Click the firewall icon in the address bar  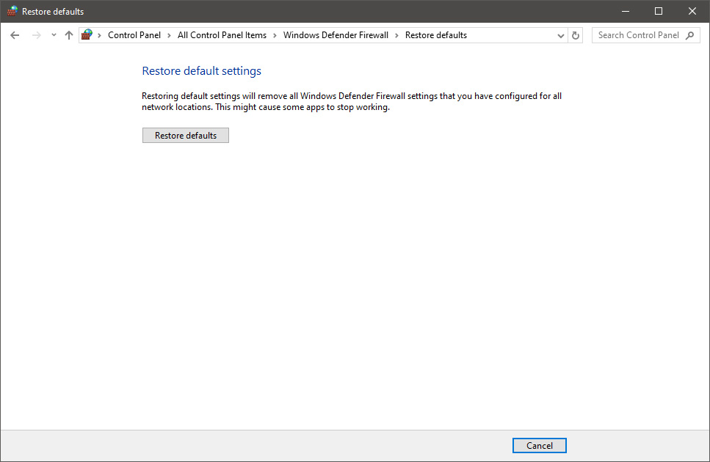pos(87,34)
